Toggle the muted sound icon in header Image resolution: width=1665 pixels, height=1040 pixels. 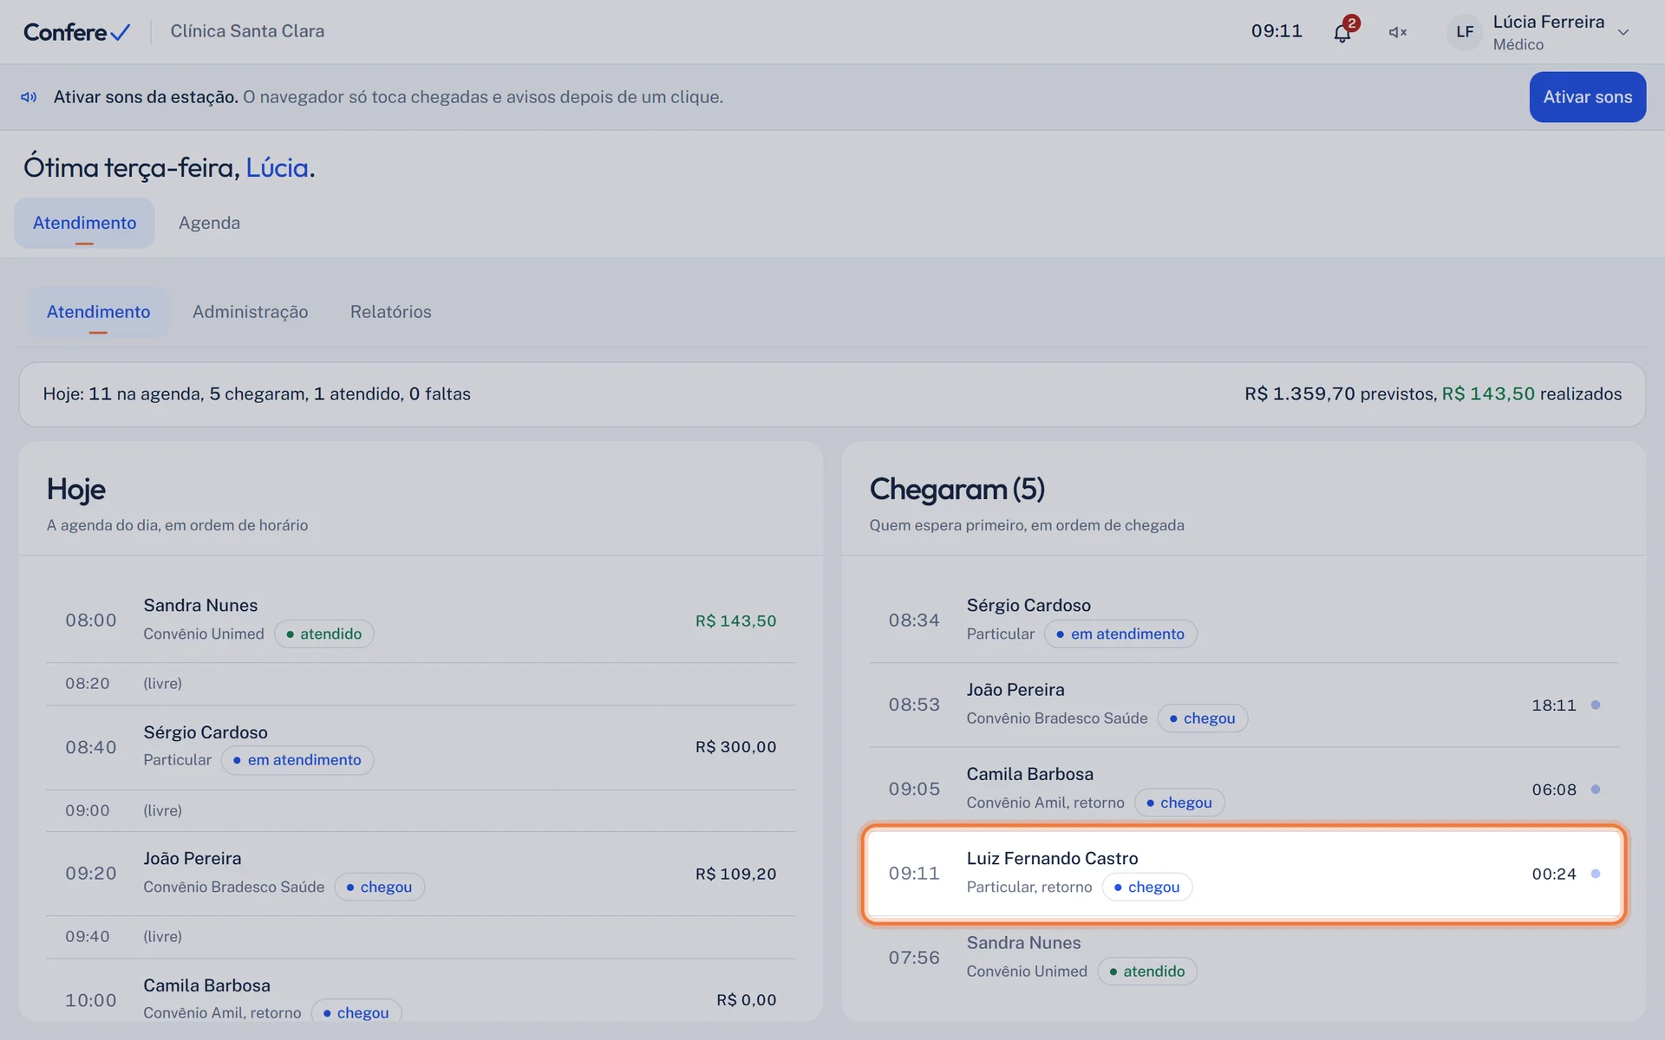click(1397, 32)
